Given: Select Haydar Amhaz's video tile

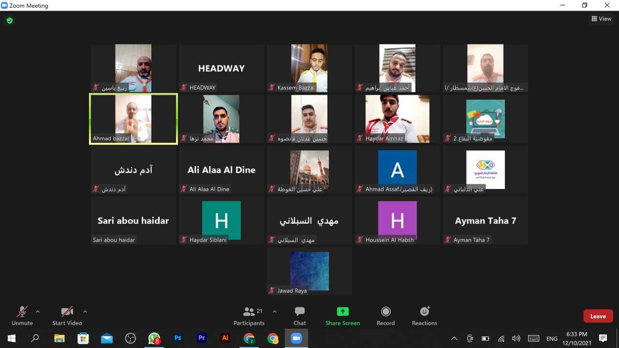Looking at the screenshot, I should 397,119.
